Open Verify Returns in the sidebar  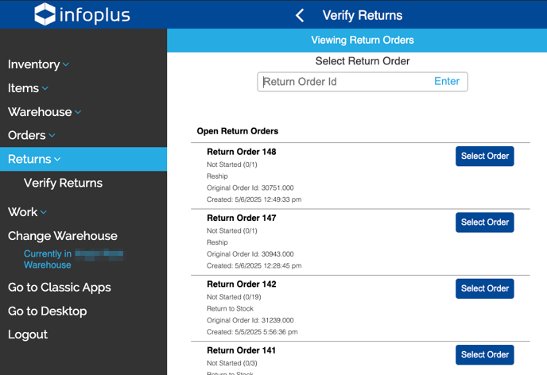[63, 183]
